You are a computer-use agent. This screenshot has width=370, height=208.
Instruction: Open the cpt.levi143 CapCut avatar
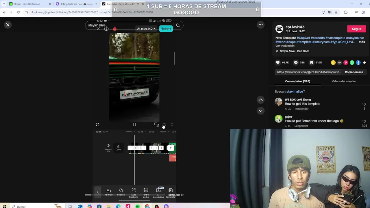(x=279, y=29)
